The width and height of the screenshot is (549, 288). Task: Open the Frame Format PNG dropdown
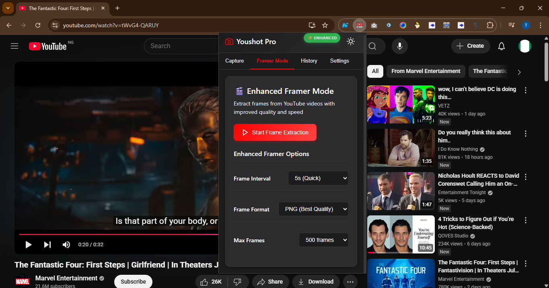click(x=313, y=209)
